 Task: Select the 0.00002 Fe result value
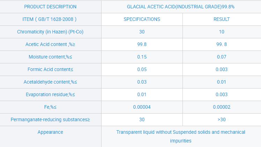click(221, 107)
